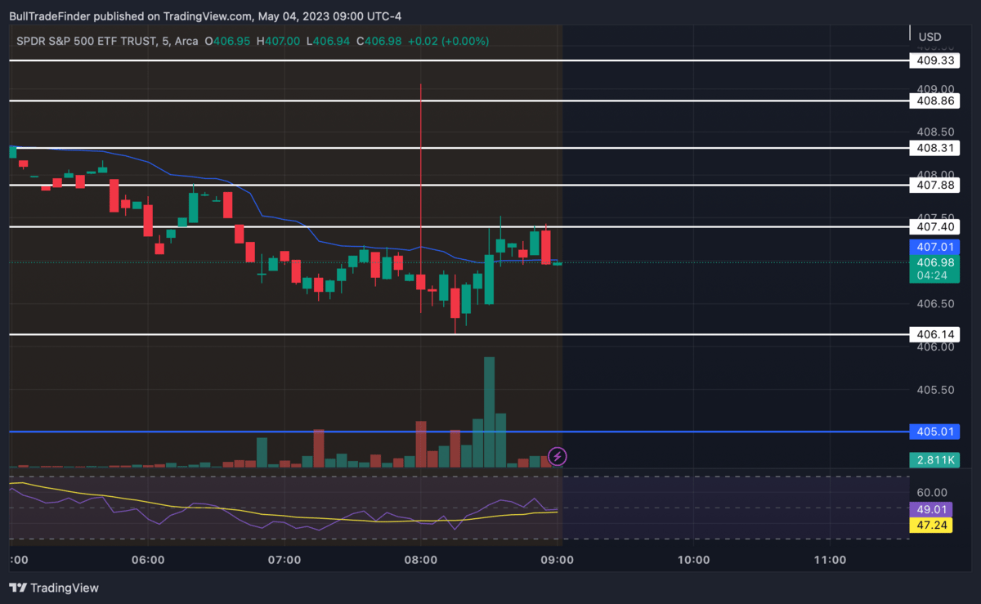This screenshot has height=604, width=981.
Task: Click the 07:00 time axis label
Action: pyautogui.click(x=284, y=560)
